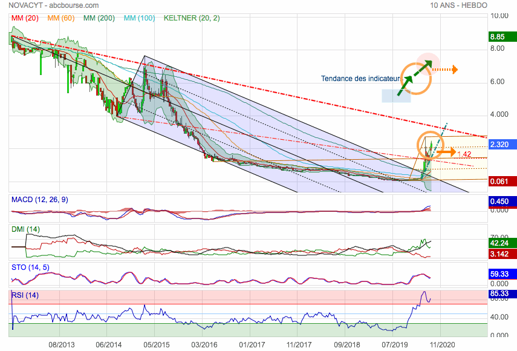
Task: Click the red 3.142 DMI value tag
Action: coord(502,254)
